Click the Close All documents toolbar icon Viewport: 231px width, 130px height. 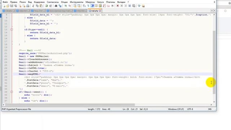[24, 6]
